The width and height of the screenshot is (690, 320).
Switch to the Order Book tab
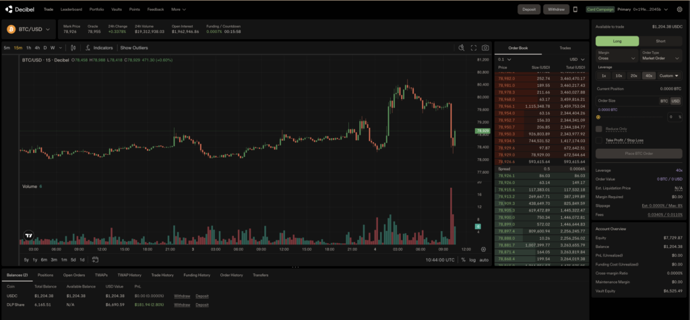518,48
